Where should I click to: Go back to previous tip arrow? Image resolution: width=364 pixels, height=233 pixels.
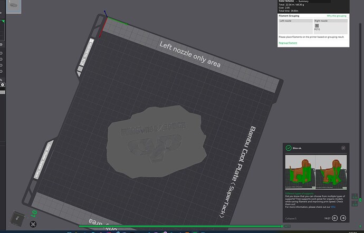[334, 218]
